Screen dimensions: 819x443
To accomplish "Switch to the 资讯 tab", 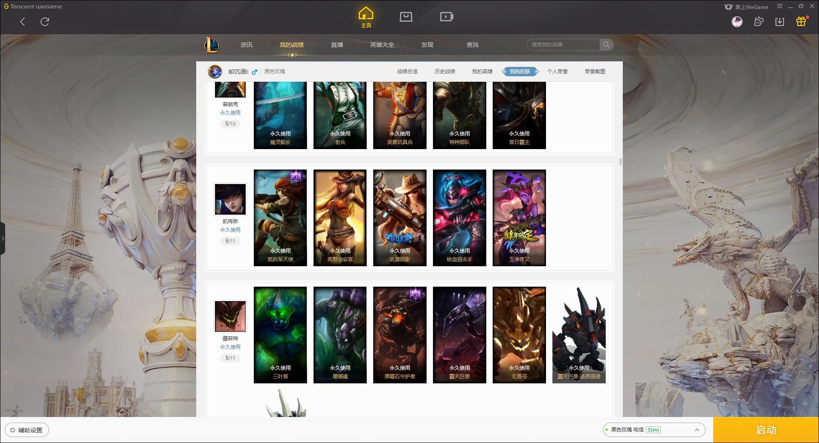I will pyautogui.click(x=247, y=45).
